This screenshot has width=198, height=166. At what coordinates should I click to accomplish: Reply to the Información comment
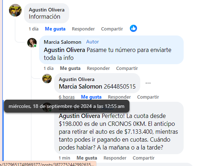(x=83, y=29)
